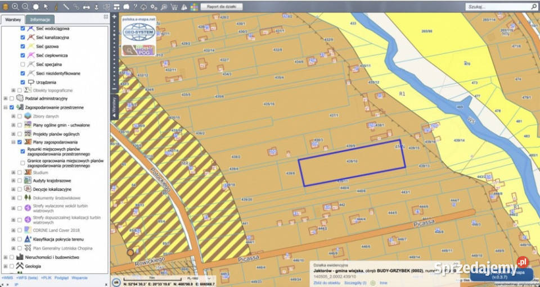Screen dimensions: 540x287
Task: Expand the Podział administracyjny group
Action: 6,98
